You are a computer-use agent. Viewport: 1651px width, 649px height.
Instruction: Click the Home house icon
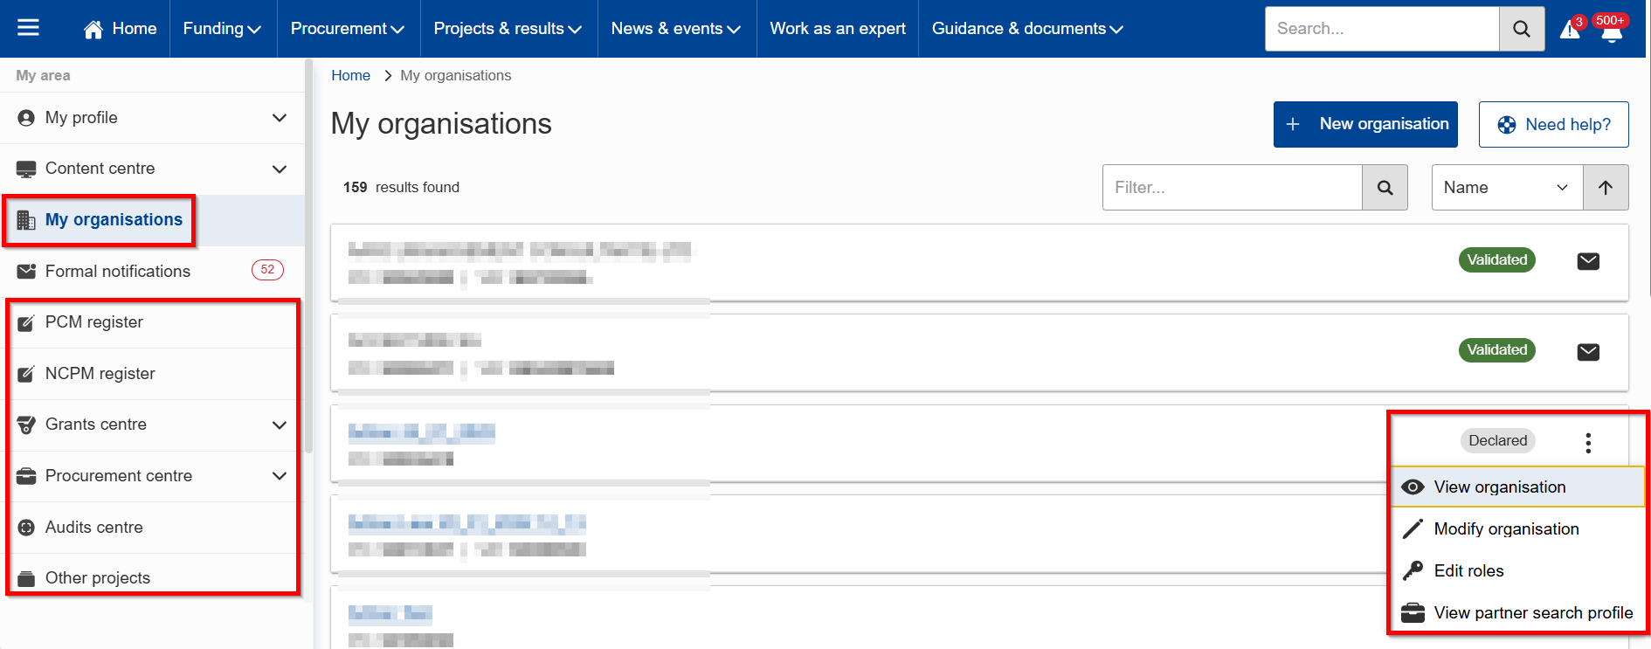click(x=93, y=29)
